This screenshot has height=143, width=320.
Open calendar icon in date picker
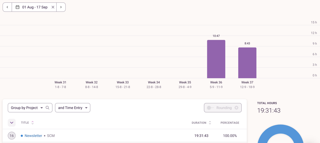click(18, 7)
